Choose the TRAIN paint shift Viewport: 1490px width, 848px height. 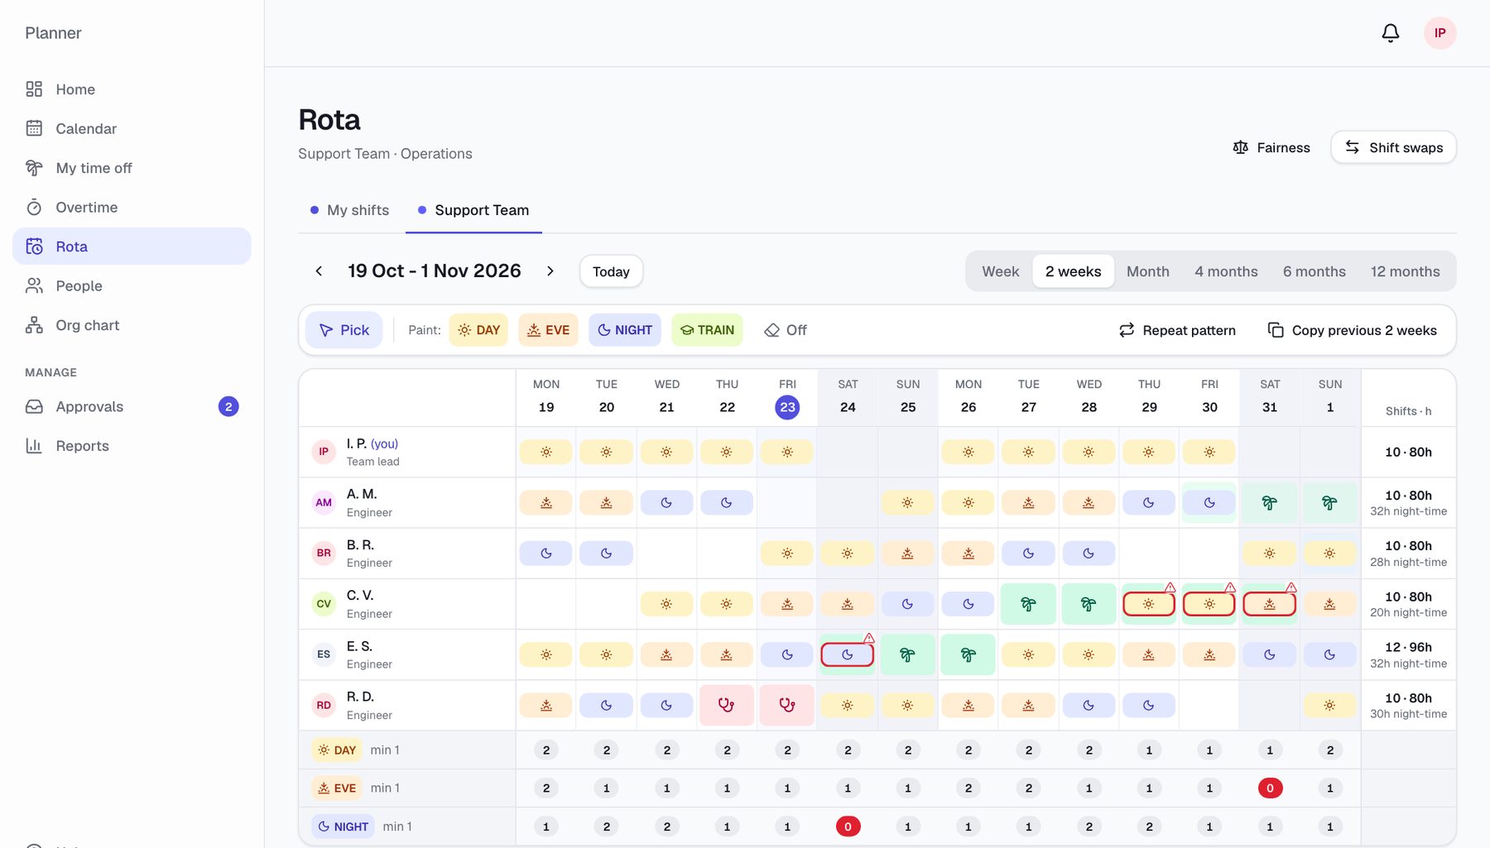707,330
